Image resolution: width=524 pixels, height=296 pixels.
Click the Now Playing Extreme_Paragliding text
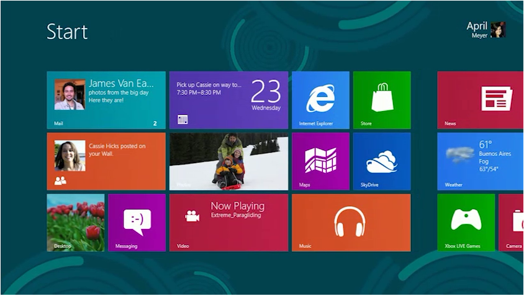pyautogui.click(x=237, y=210)
